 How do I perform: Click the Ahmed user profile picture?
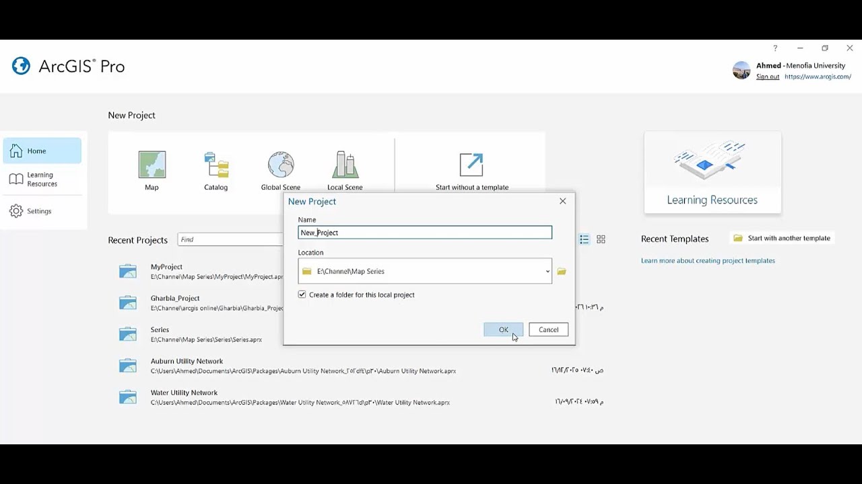click(741, 71)
